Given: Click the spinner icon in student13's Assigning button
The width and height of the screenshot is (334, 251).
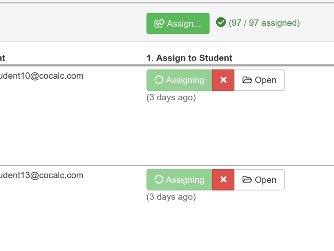Looking at the screenshot, I should click(x=159, y=180).
